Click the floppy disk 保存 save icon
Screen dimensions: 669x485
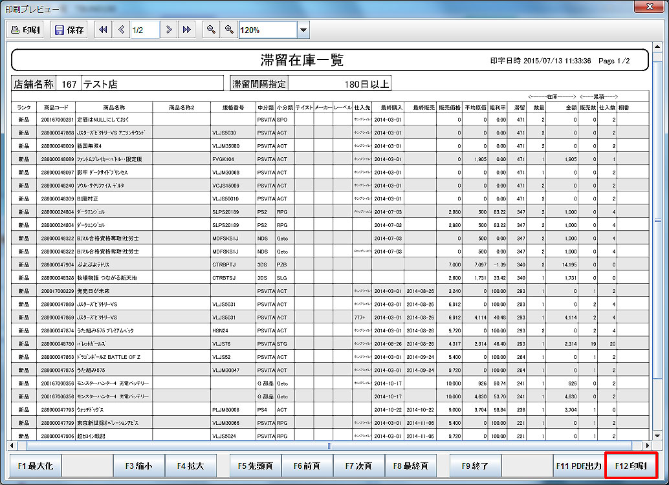coord(69,30)
